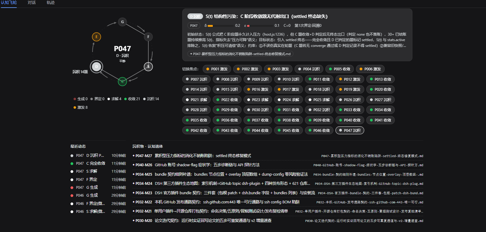Select the P033 收敛 chip
This screenshot has height=232, width=486.
point(350,110)
